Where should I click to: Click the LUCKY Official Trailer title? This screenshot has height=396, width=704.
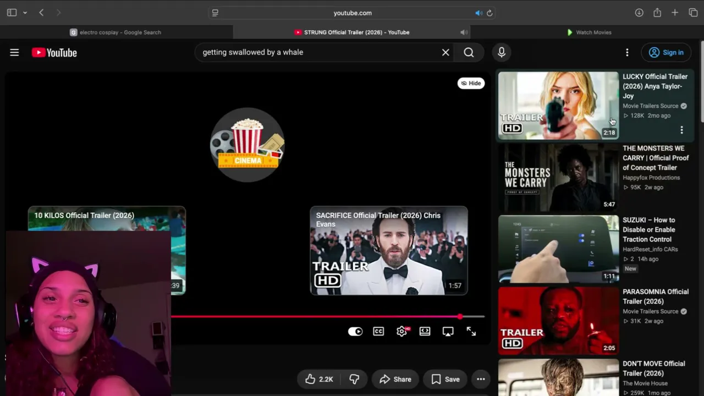655,86
